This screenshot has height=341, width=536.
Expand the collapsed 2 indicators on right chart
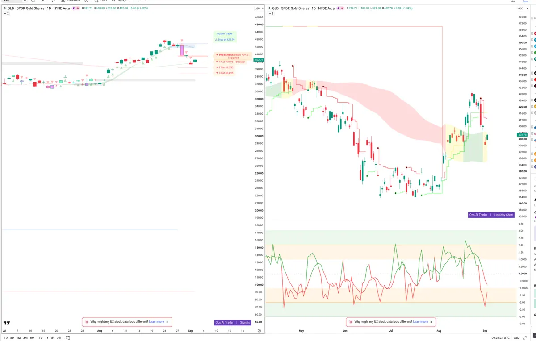[270, 14]
